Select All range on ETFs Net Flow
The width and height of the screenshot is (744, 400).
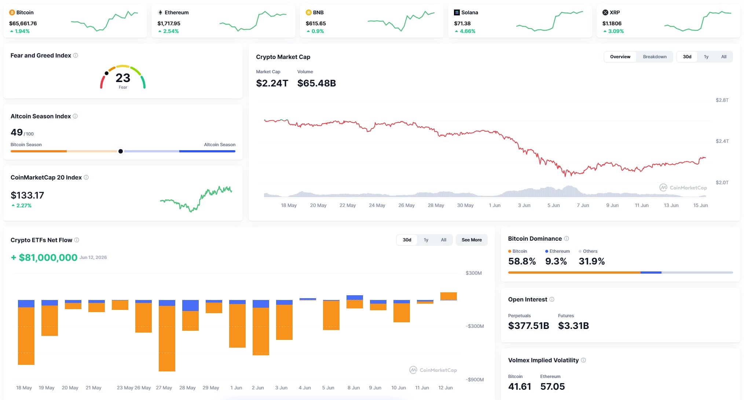click(x=444, y=240)
